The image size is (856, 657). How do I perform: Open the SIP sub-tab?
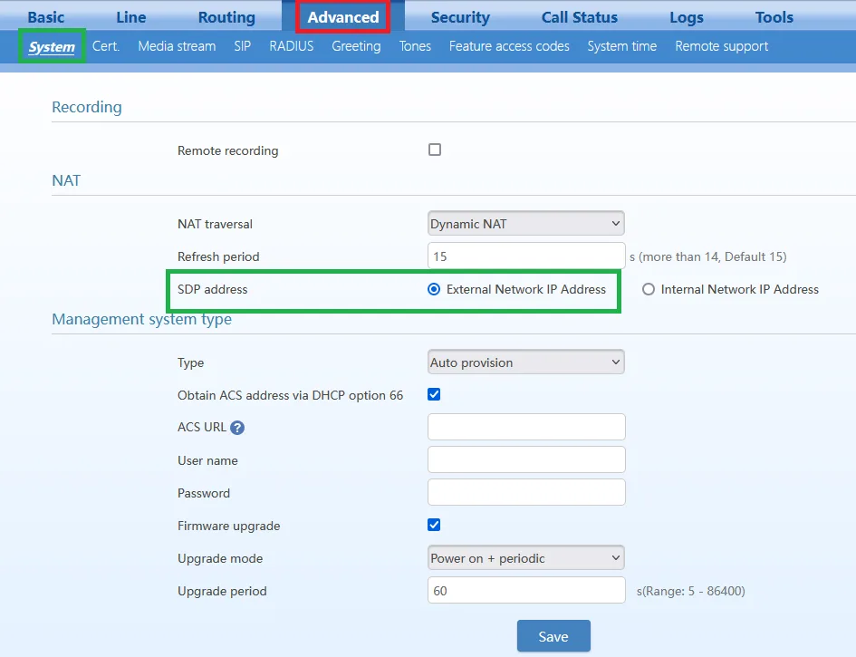tap(243, 46)
